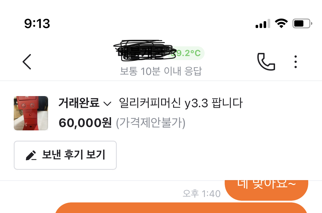The image size is (322, 213).
Task: Tap the phone call icon
Action: [x=266, y=62]
